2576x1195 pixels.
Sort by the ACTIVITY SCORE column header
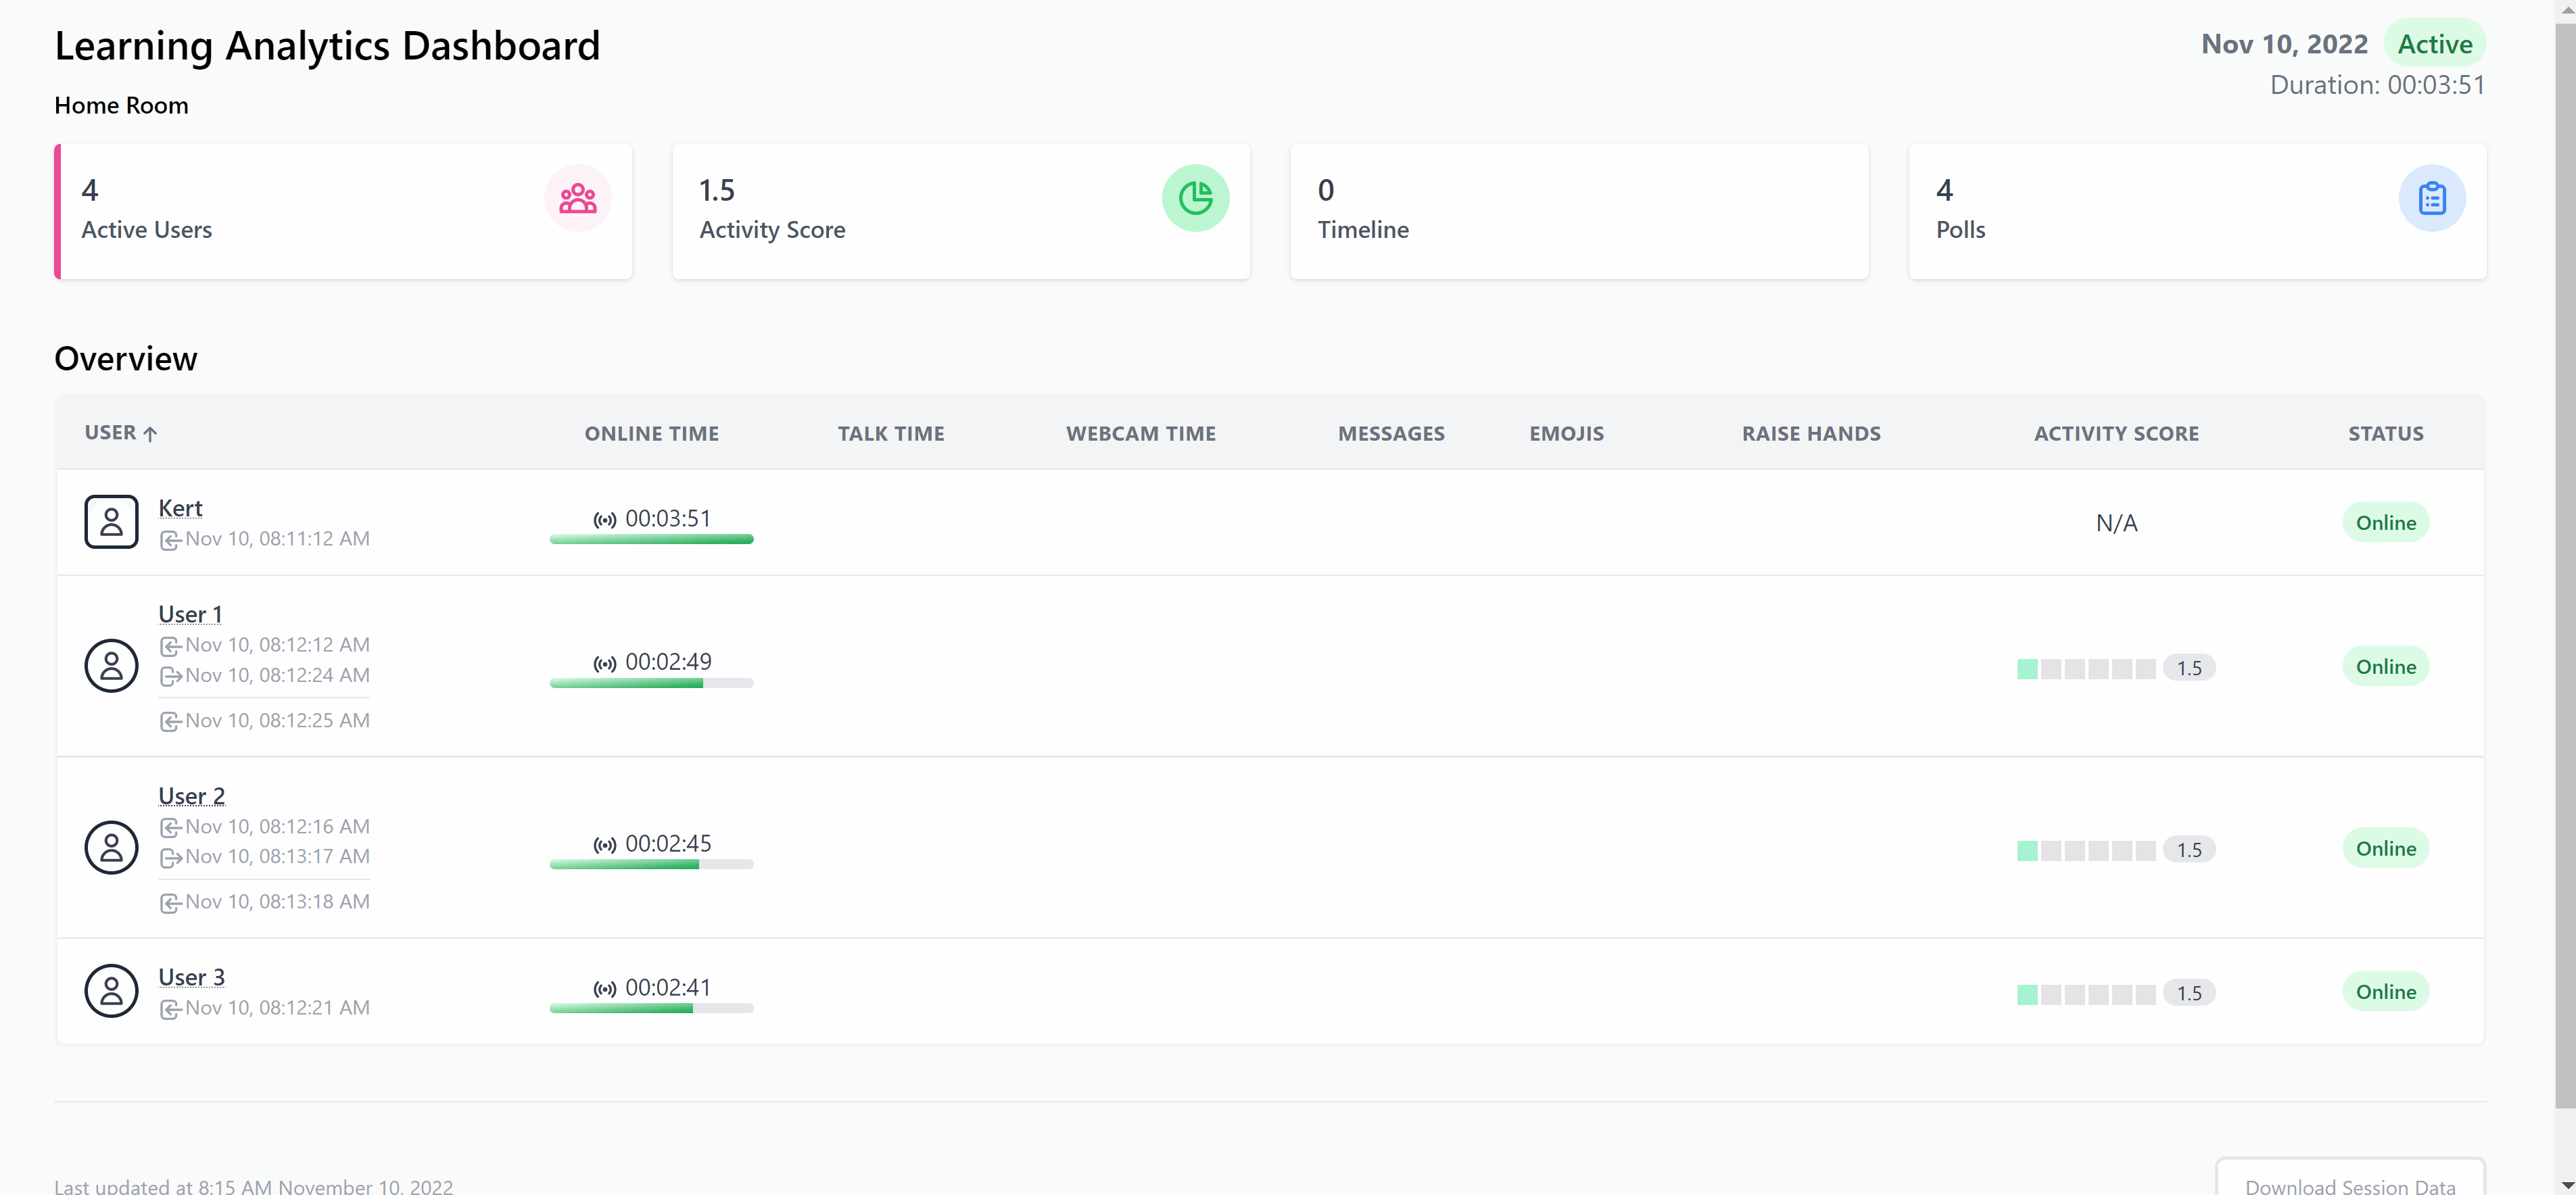[2116, 433]
